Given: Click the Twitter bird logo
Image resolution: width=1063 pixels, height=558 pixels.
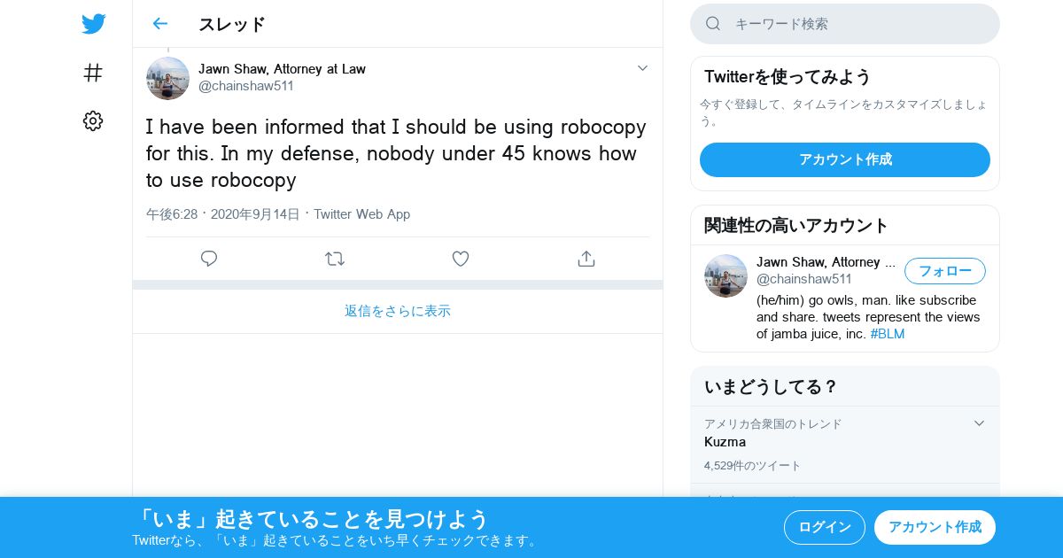Looking at the screenshot, I should (x=93, y=24).
